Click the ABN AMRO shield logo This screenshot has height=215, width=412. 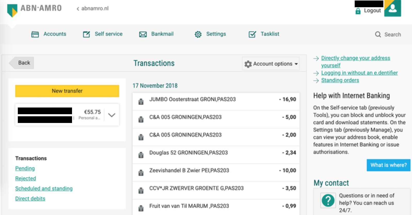(x=12, y=10)
